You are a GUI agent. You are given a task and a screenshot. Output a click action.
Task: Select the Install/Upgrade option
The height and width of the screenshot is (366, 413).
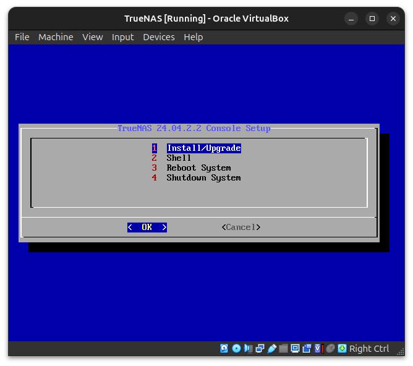(203, 148)
